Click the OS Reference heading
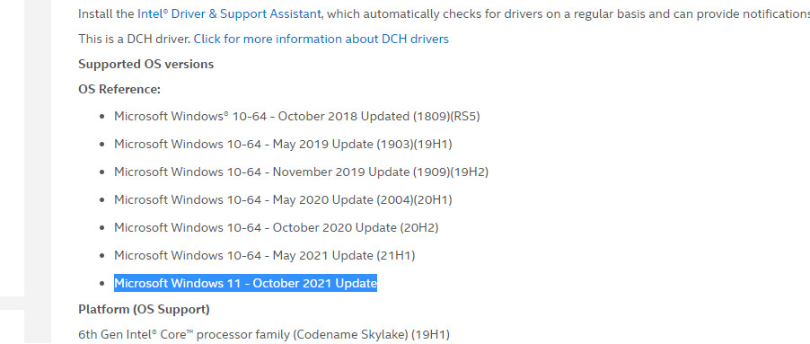This screenshot has height=344, width=810. point(119,89)
